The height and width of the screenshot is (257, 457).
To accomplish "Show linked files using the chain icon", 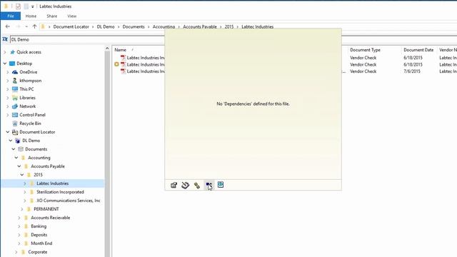I will point(197,186).
